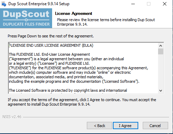Accept the license with I Agree
173x134 pixels.
[x=125, y=126]
